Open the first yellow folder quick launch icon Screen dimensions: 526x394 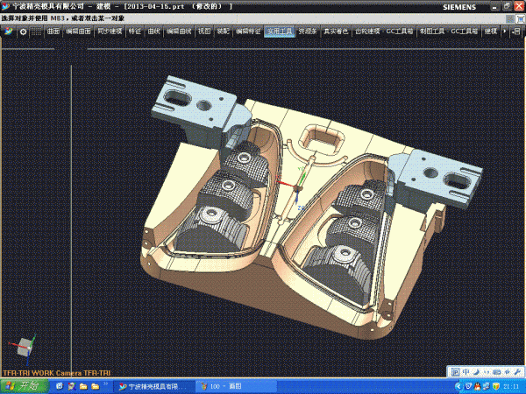point(83,387)
